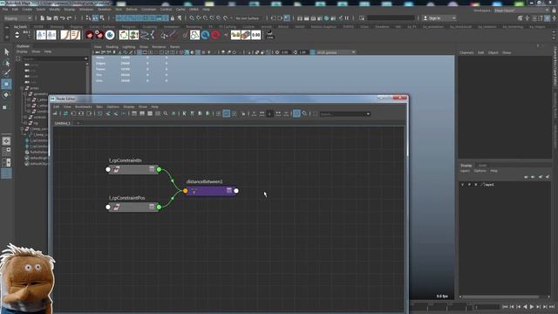Open attribute list icon on distanceBetween1 node
The height and width of the screenshot is (314, 558).
click(229, 191)
